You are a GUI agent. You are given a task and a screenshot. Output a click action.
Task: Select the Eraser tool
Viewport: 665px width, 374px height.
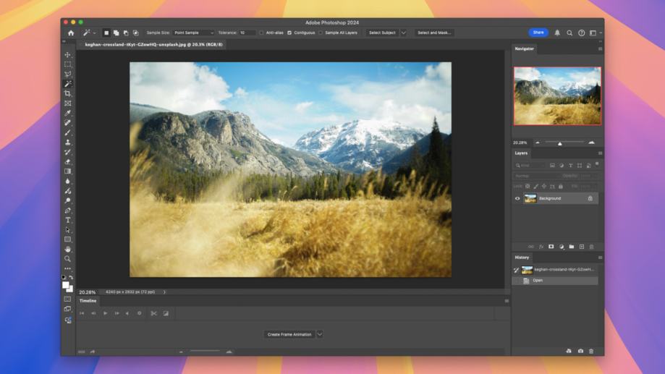68,161
